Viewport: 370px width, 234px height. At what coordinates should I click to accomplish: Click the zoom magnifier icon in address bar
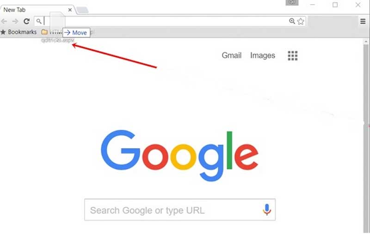point(292,21)
